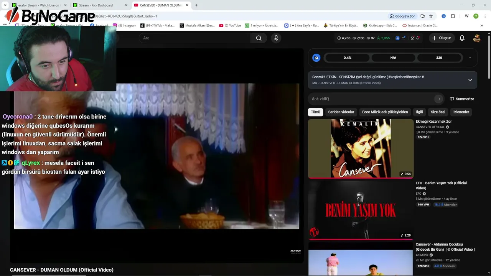Click the 329 vidIQ metric pill

(x=439, y=58)
